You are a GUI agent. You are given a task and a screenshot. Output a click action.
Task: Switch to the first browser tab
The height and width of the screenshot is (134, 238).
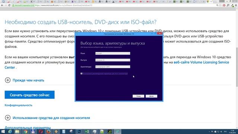[3, 1]
